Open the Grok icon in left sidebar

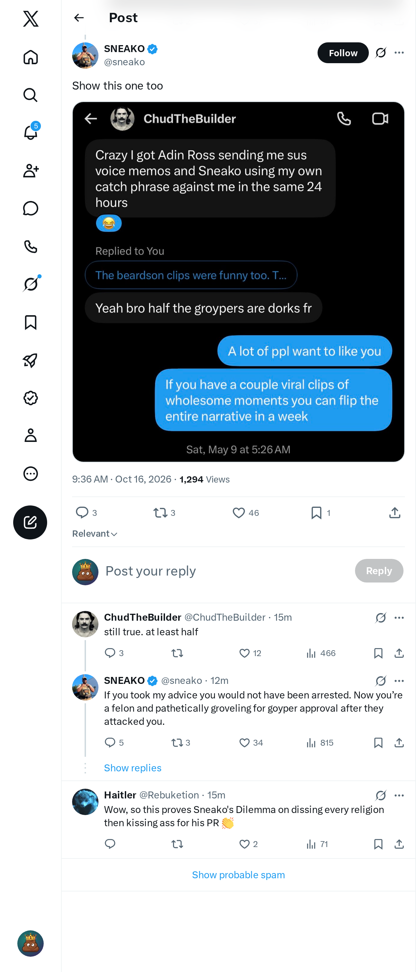(31, 284)
